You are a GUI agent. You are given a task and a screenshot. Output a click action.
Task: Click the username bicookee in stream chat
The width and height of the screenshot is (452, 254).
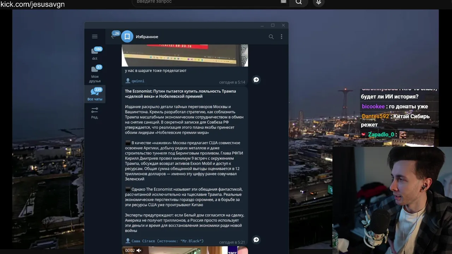point(373,107)
